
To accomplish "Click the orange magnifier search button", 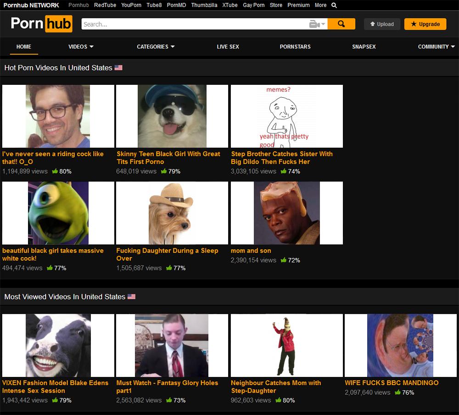I will coord(341,24).
